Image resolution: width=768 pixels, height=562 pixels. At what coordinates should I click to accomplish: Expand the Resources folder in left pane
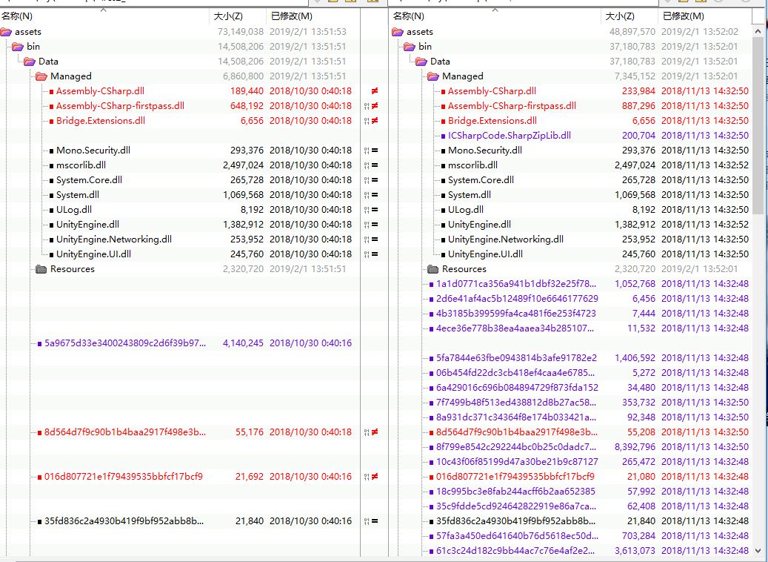click(41, 269)
